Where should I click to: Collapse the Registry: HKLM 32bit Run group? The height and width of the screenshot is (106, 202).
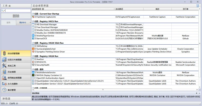point(33,43)
